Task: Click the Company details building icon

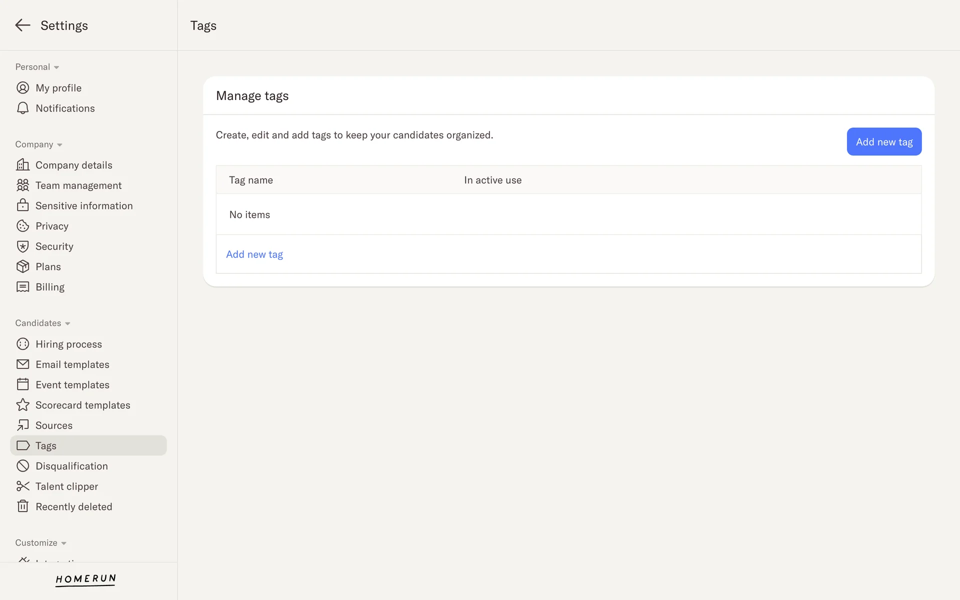Action: pyautogui.click(x=22, y=165)
